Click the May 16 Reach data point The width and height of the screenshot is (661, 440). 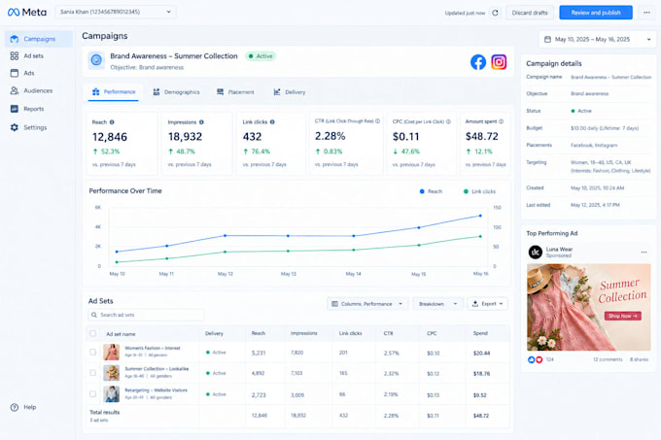click(x=480, y=216)
